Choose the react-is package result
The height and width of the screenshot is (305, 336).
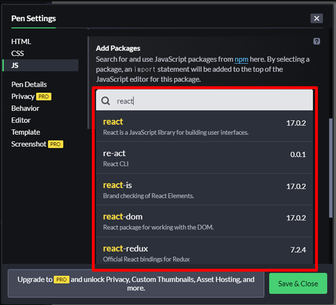205,190
